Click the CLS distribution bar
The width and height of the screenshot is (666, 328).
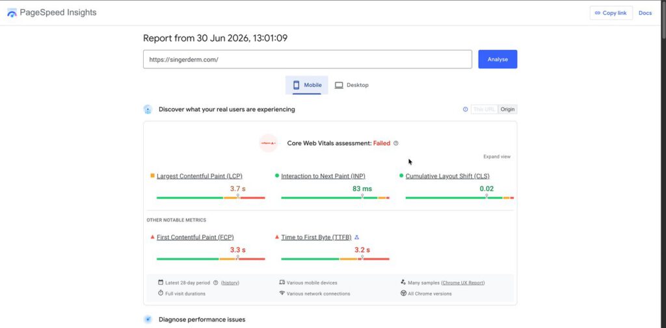point(460,197)
